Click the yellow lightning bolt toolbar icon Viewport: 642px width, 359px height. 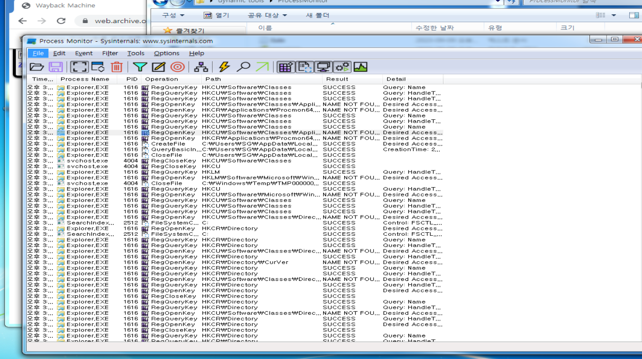pos(224,67)
